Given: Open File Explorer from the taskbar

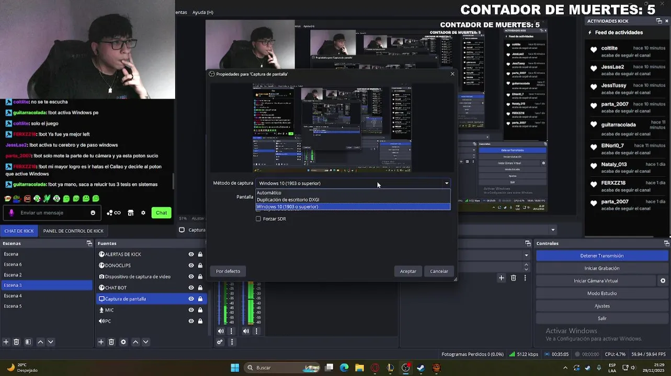Looking at the screenshot, I should [359, 368].
